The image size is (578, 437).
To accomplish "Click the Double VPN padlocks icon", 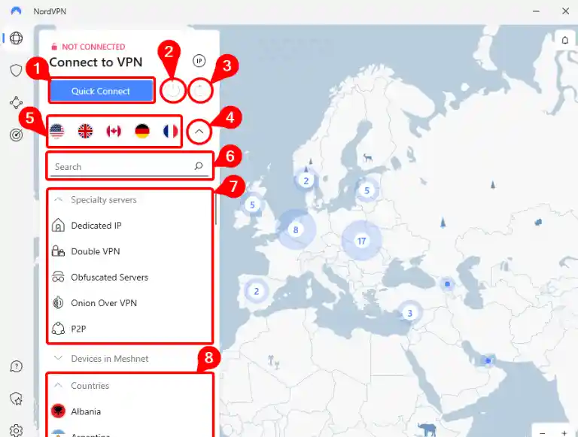I will tap(58, 251).
